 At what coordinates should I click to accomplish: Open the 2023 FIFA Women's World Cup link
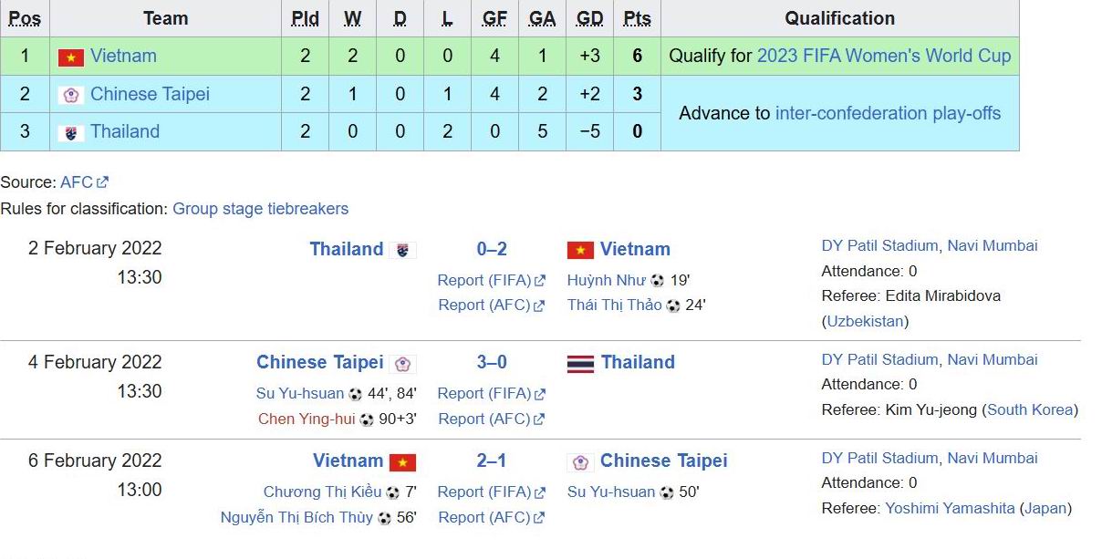pos(883,56)
